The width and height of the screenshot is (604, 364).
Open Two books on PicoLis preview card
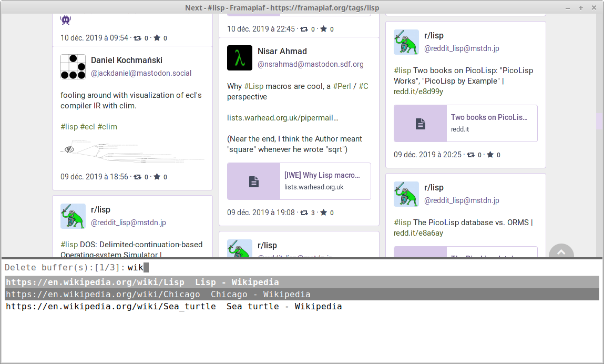click(465, 124)
